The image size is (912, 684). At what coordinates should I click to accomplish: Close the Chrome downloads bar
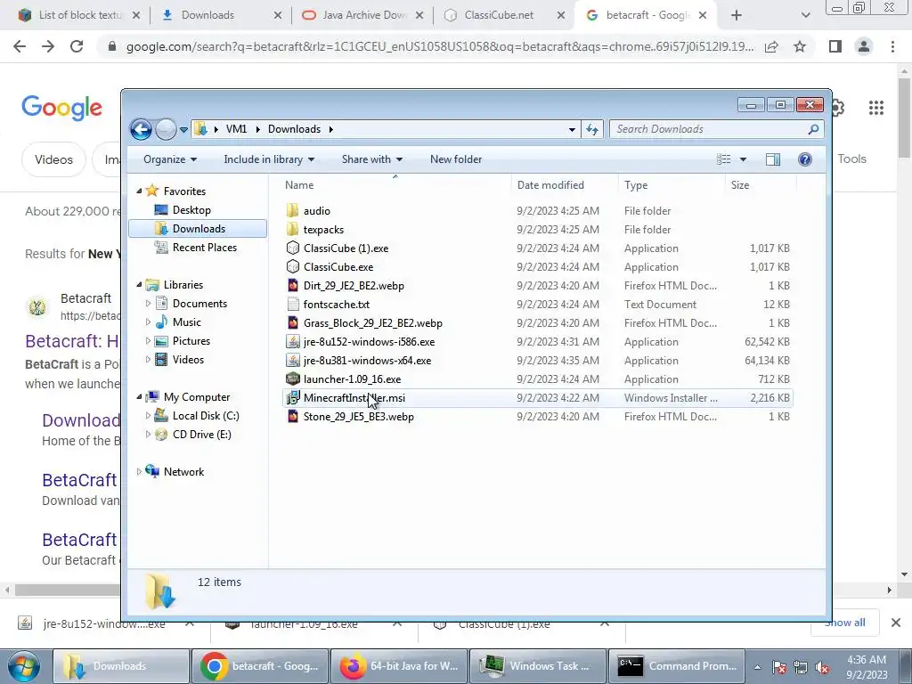tap(896, 623)
